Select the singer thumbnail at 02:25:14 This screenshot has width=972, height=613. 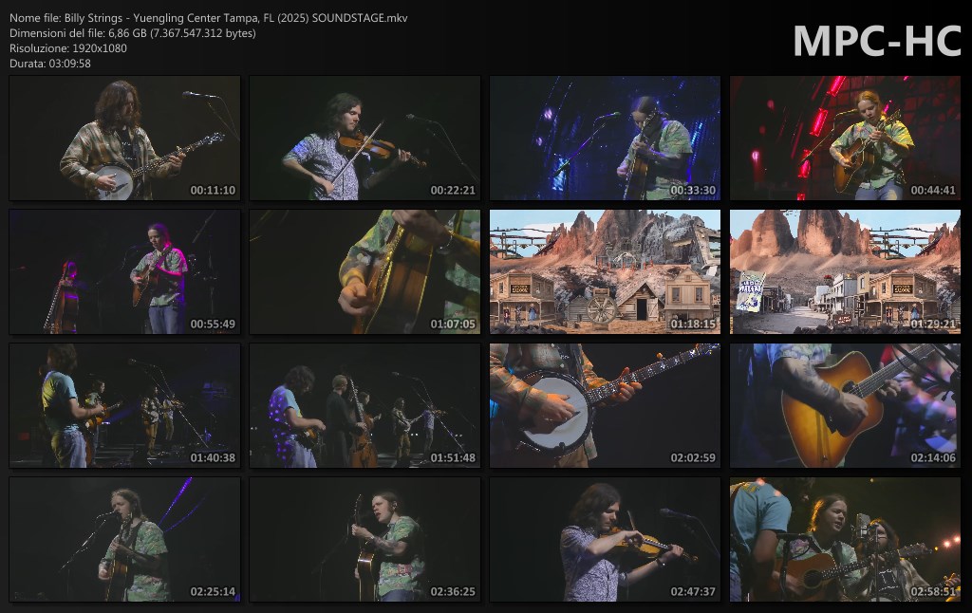tap(124, 540)
